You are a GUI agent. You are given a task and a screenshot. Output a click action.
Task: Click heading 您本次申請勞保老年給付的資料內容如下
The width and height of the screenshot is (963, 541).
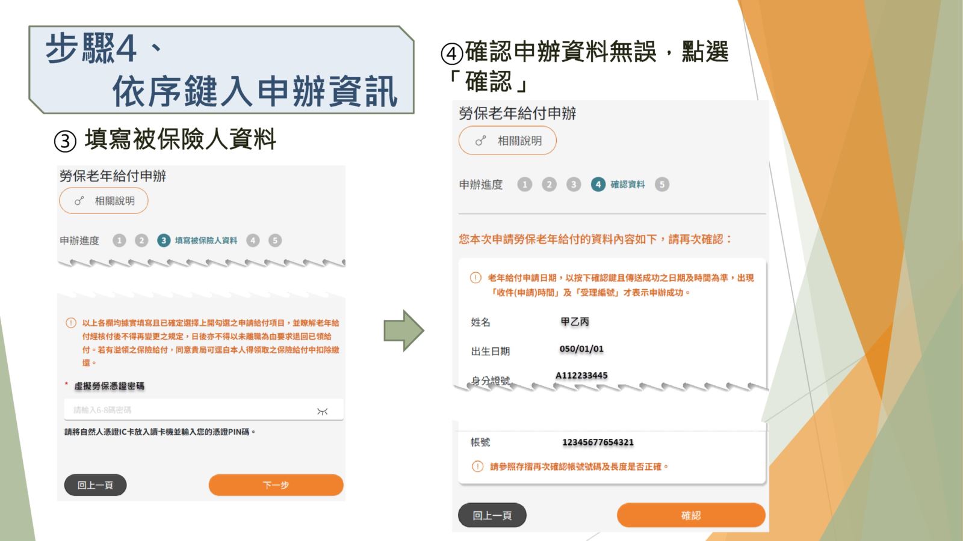point(596,239)
